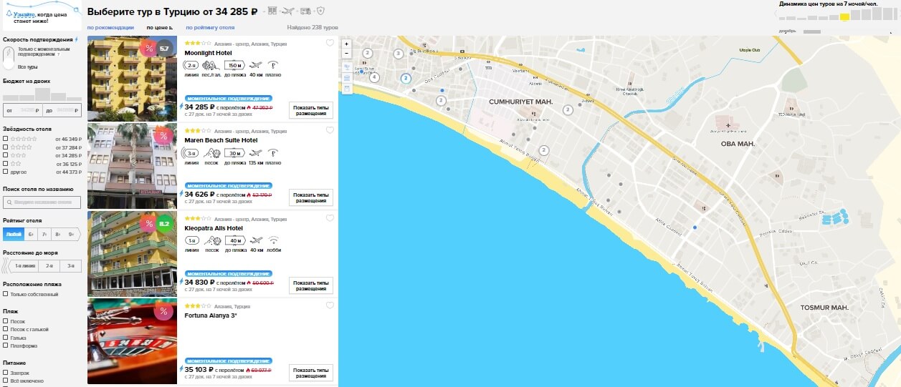This screenshot has width=901, height=387.
Task: Add Moonlight Hotel to favorites heart
Action: pos(330,43)
